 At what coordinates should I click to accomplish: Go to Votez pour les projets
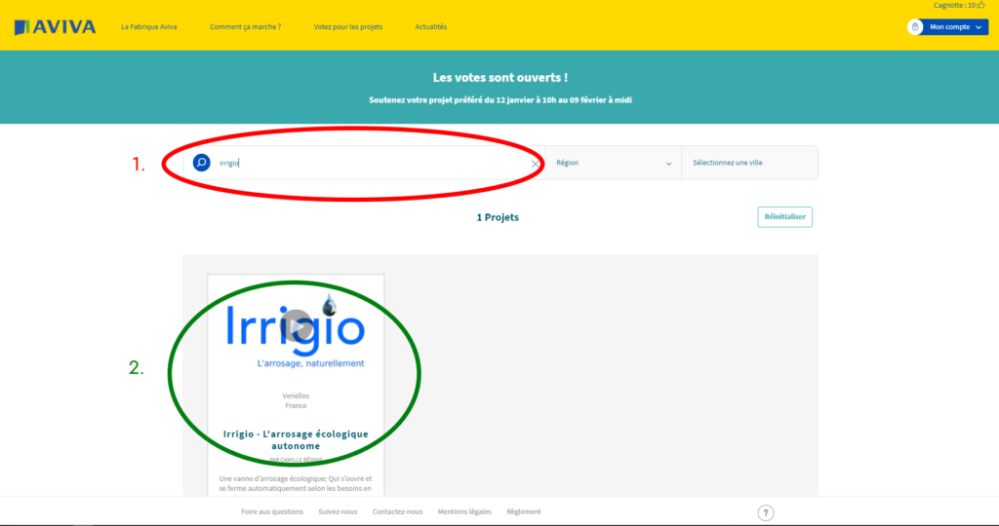(348, 26)
